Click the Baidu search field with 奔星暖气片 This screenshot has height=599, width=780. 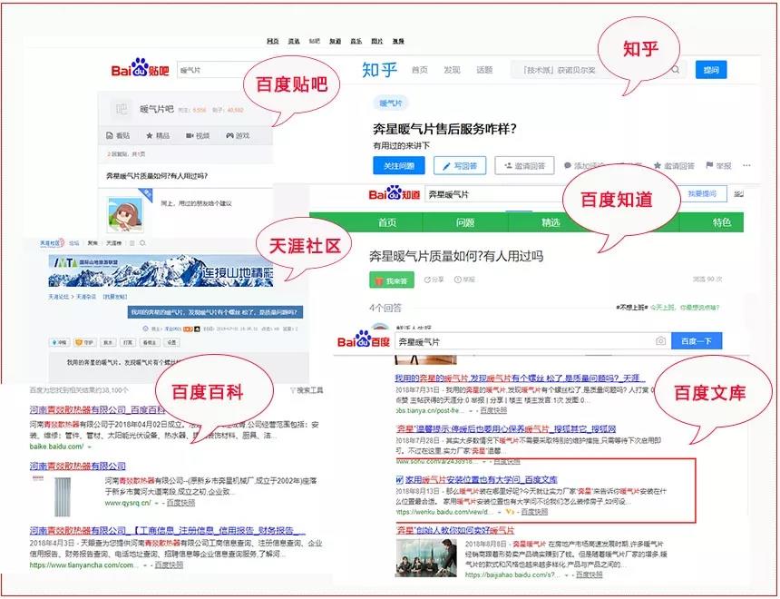[x=532, y=341]
